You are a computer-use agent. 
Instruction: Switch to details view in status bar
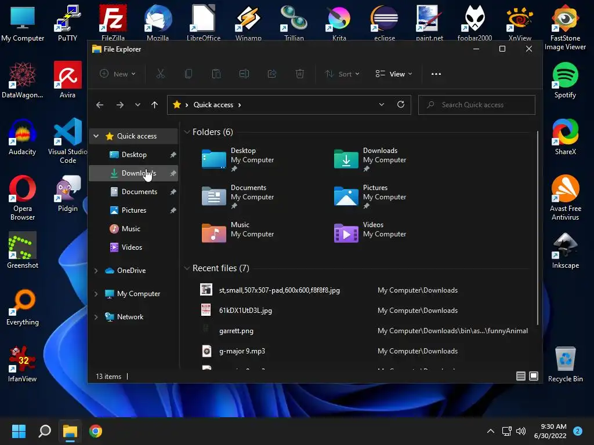(521, 375)
